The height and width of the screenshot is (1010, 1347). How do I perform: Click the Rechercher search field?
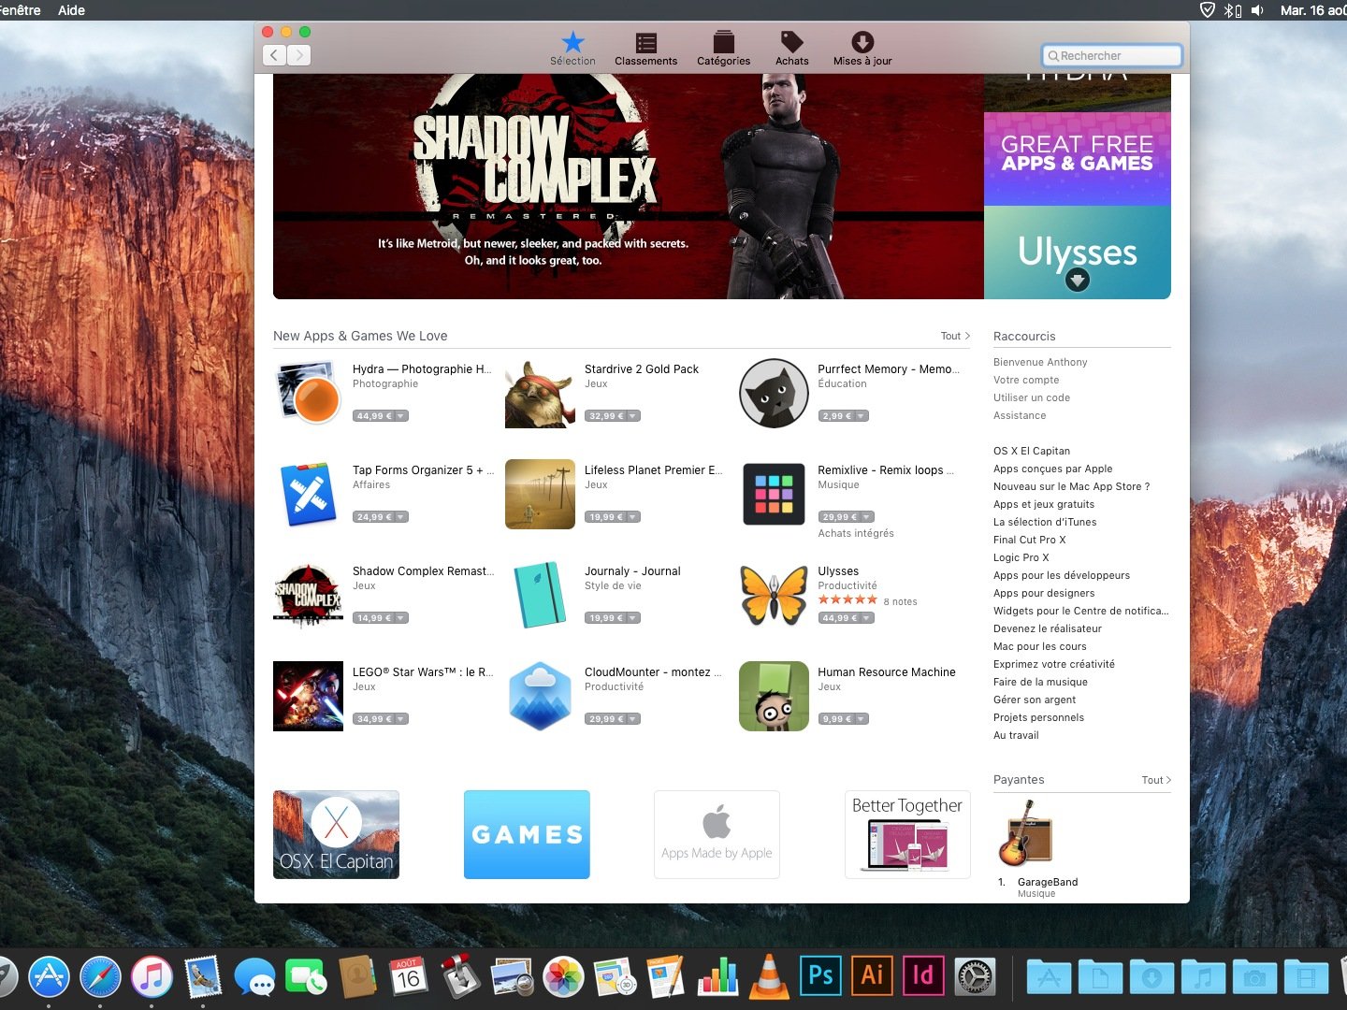(x=1111, y=55)
